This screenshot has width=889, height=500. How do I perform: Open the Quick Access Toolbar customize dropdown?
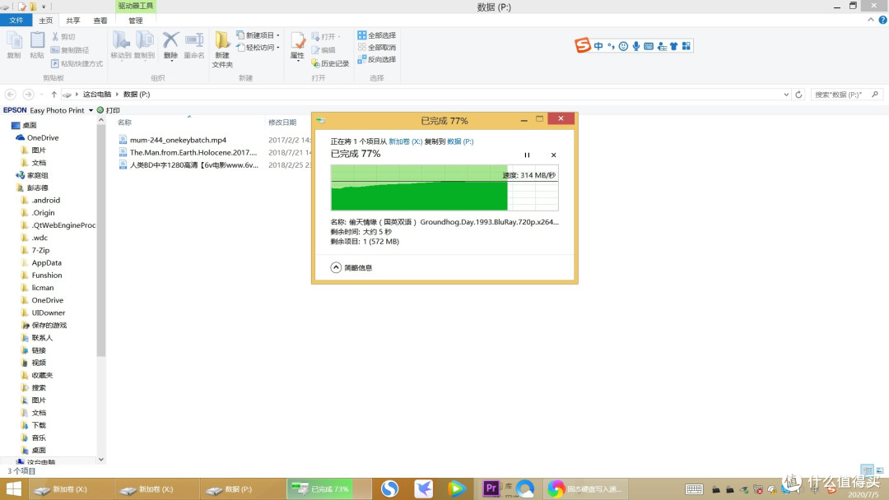click(44, 7)
